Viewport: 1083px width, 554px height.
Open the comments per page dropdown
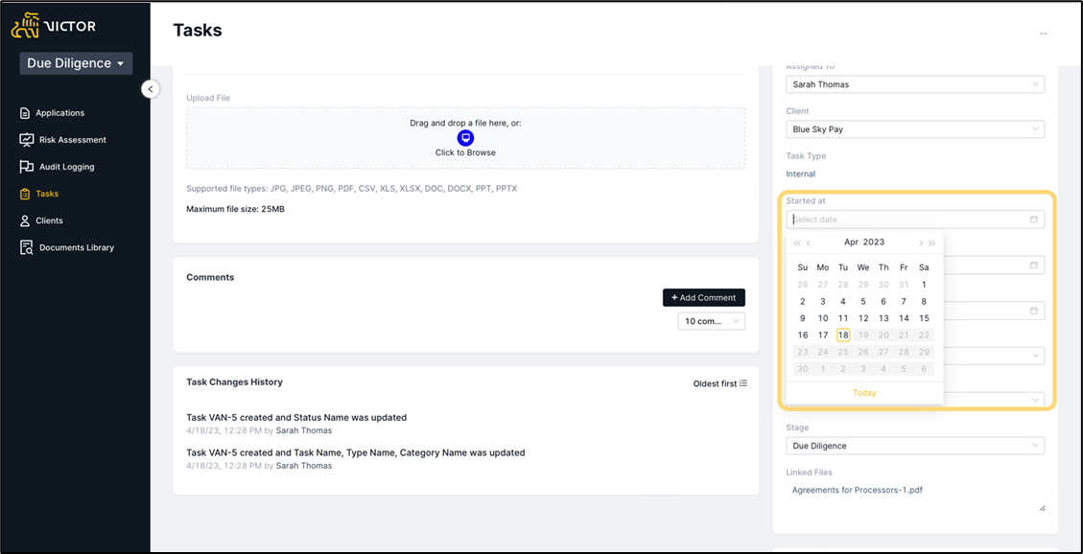712,321
